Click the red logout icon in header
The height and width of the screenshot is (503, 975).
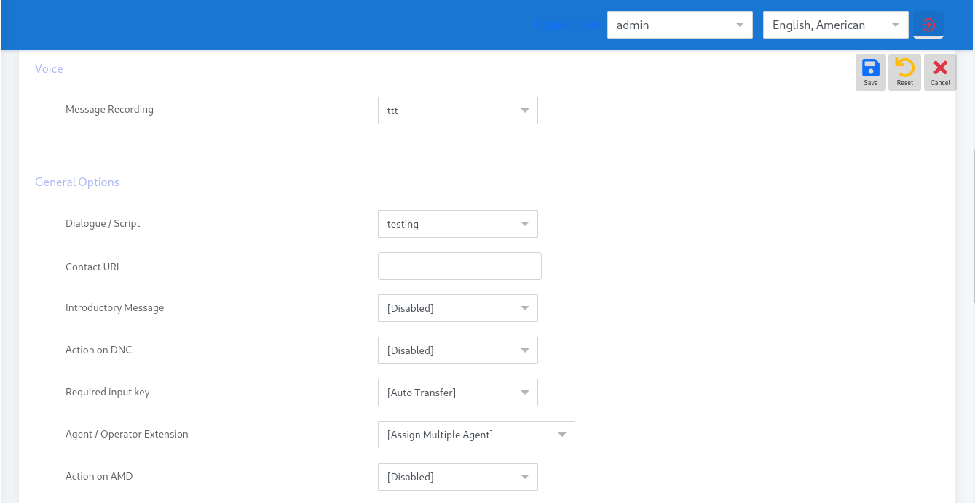click(928, 25)
